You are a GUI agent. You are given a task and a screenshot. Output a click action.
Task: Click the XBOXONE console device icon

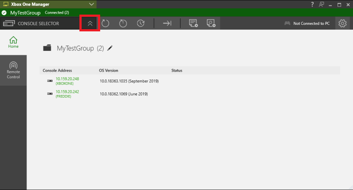[x=50, y=81]
